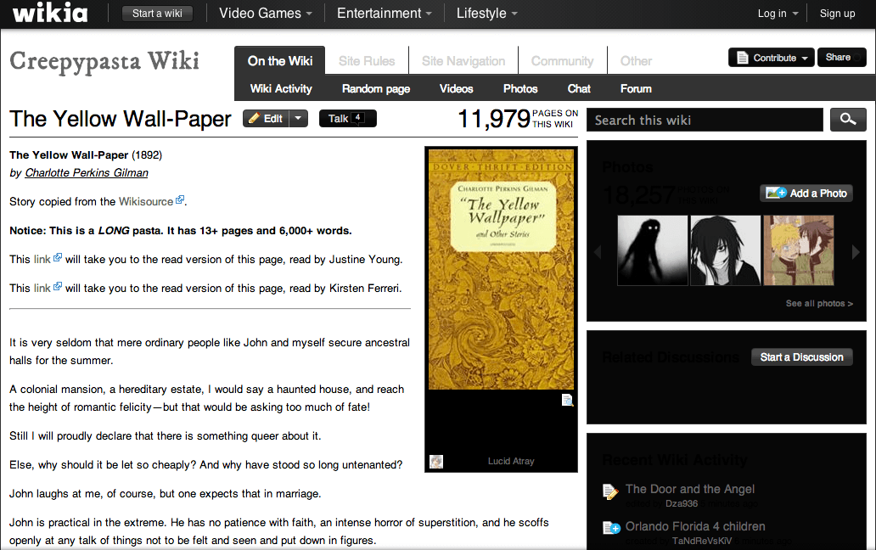The image size is (876, 550).
Task: Open the Photos menu item
Action: tap(520, 89)
